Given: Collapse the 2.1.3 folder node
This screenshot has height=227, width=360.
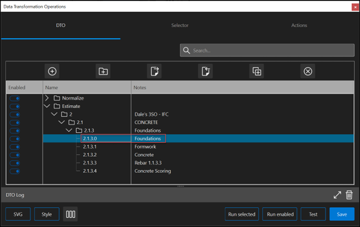Looking at the screenshot, I should pyautogui.click(x=69, y=130).
